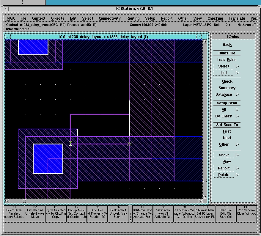Screen dimensions: 261x236
Task: Click the horizontal scrollbar thumb
Action: 24,201
